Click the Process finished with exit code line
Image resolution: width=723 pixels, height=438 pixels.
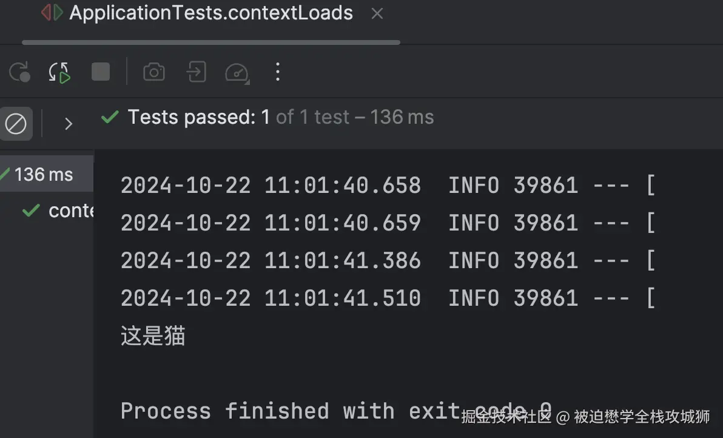tap(285, 411)
